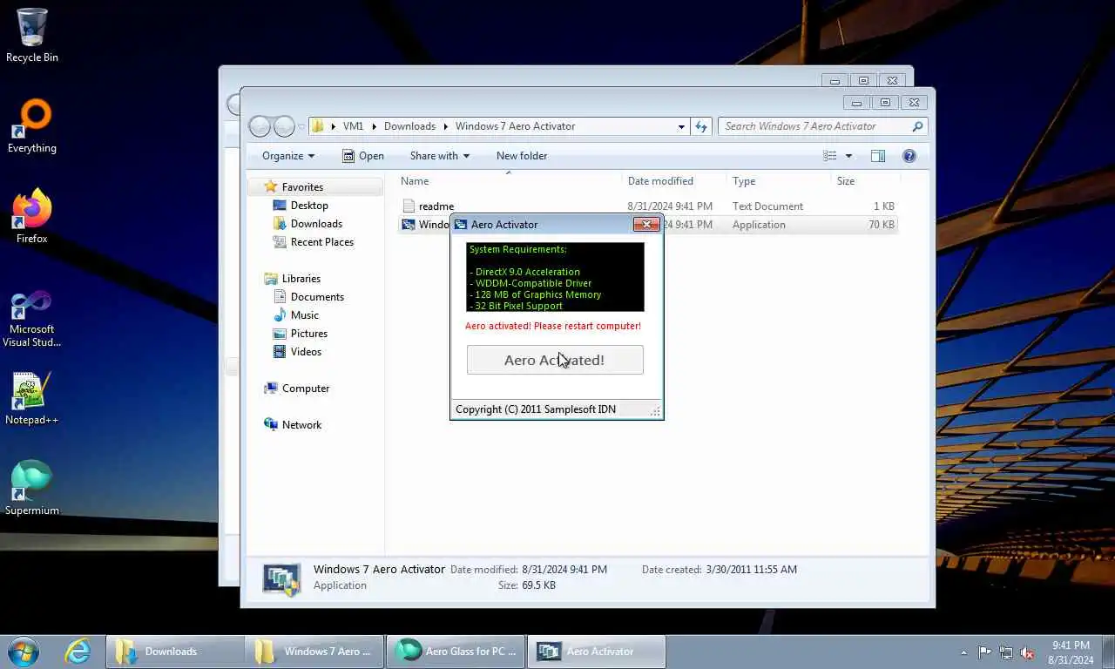Screen dimensions: 1115x669
Task: Open the recent pages dropdown arrow
Action: click(301, 126)
